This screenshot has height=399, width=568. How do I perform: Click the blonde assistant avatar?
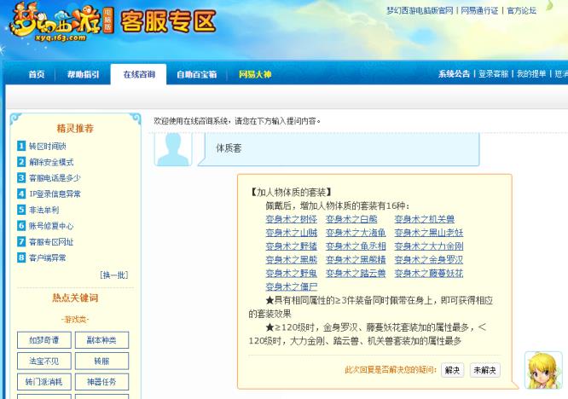tap(543, 370)
